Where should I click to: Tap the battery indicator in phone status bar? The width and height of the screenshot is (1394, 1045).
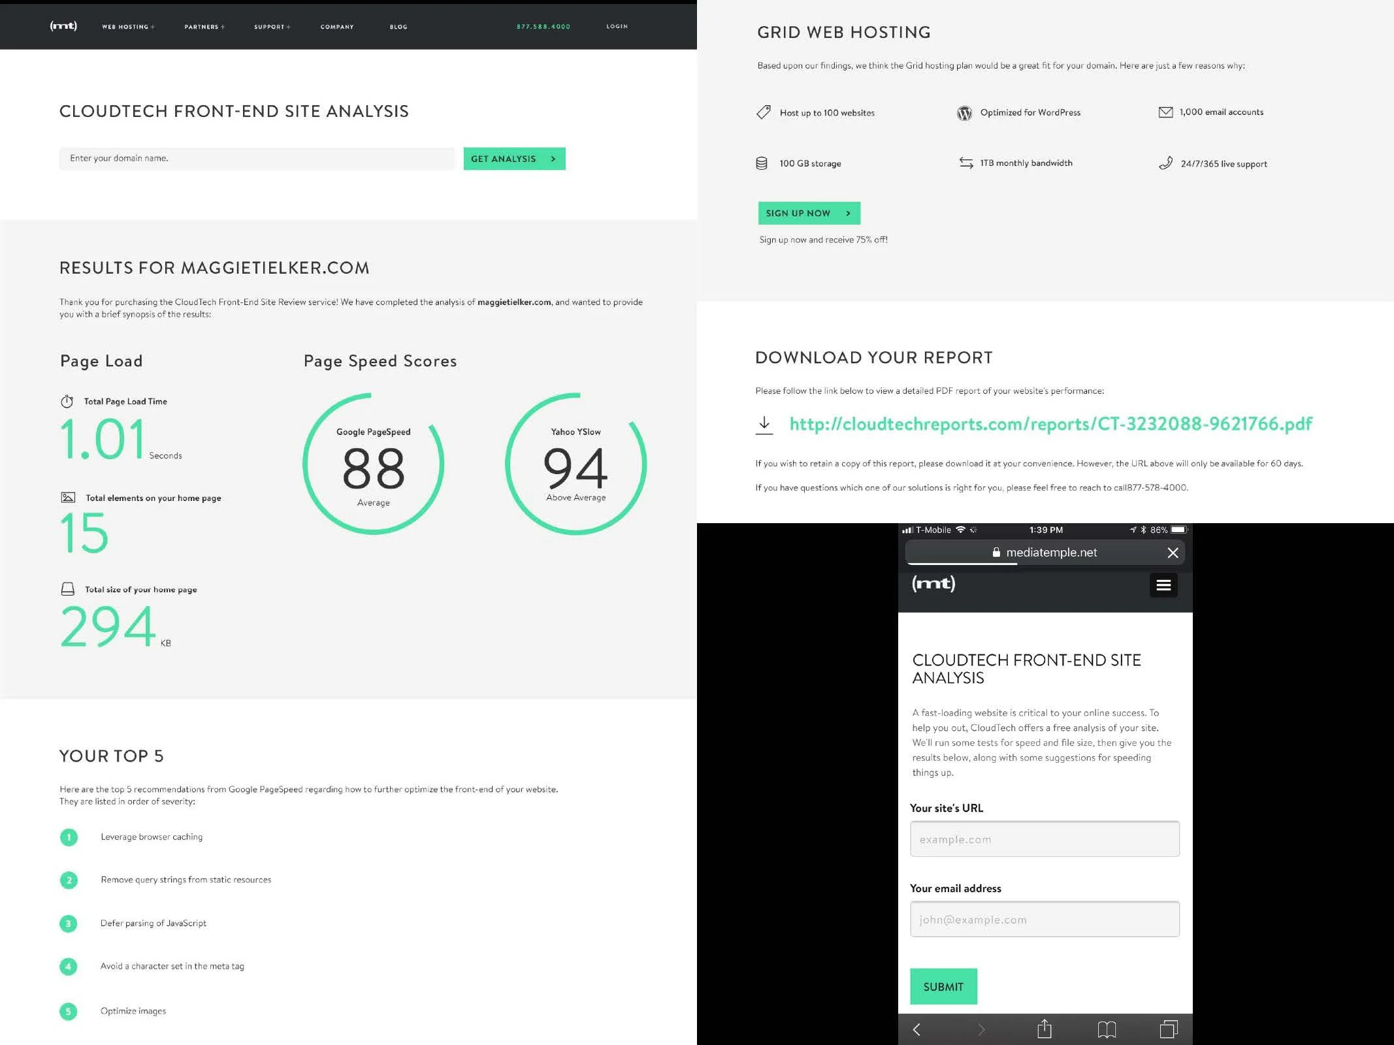coord(1179,530)
